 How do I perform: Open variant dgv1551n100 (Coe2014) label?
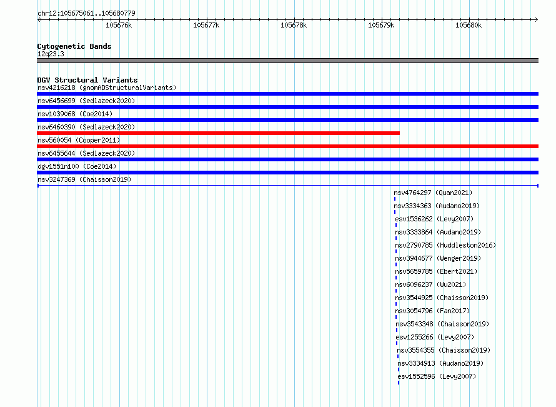coord(77,166)
